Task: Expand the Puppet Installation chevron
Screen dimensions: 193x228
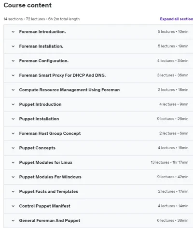Action: pyautogui.click(x=13, y=119)
